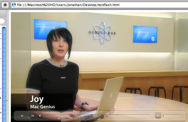Viewport: 188px width, 122px height.
Task: Click the browser Home button
Action: click(5, 5)
